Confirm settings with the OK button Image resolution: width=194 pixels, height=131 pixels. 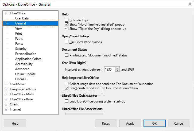click(154, 123)
